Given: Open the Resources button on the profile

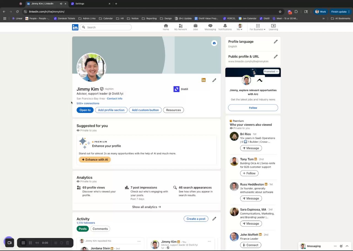Looking at the screenshot, I should point(173,110).
